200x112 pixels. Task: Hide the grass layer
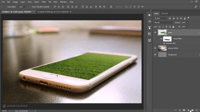[x=155, y=32]
